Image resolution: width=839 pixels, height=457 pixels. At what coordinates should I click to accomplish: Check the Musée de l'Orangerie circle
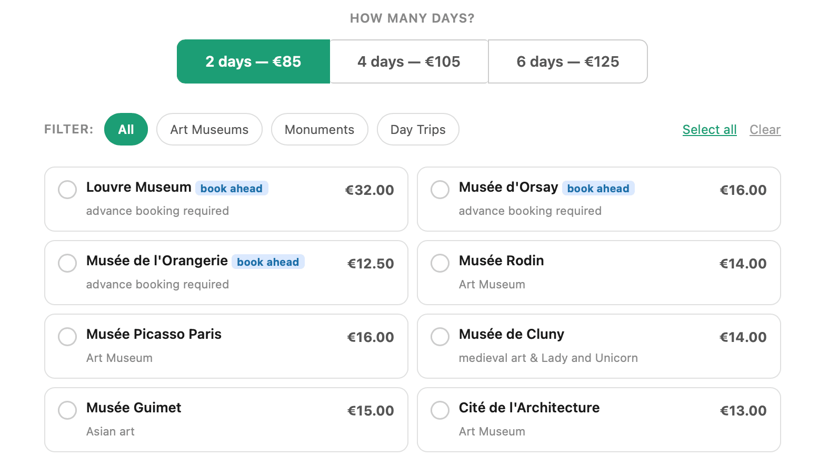click(67, 263)
